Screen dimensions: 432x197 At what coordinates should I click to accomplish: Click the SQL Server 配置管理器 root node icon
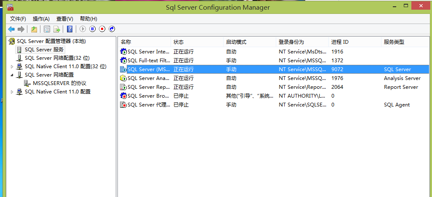tap(11, 41)
